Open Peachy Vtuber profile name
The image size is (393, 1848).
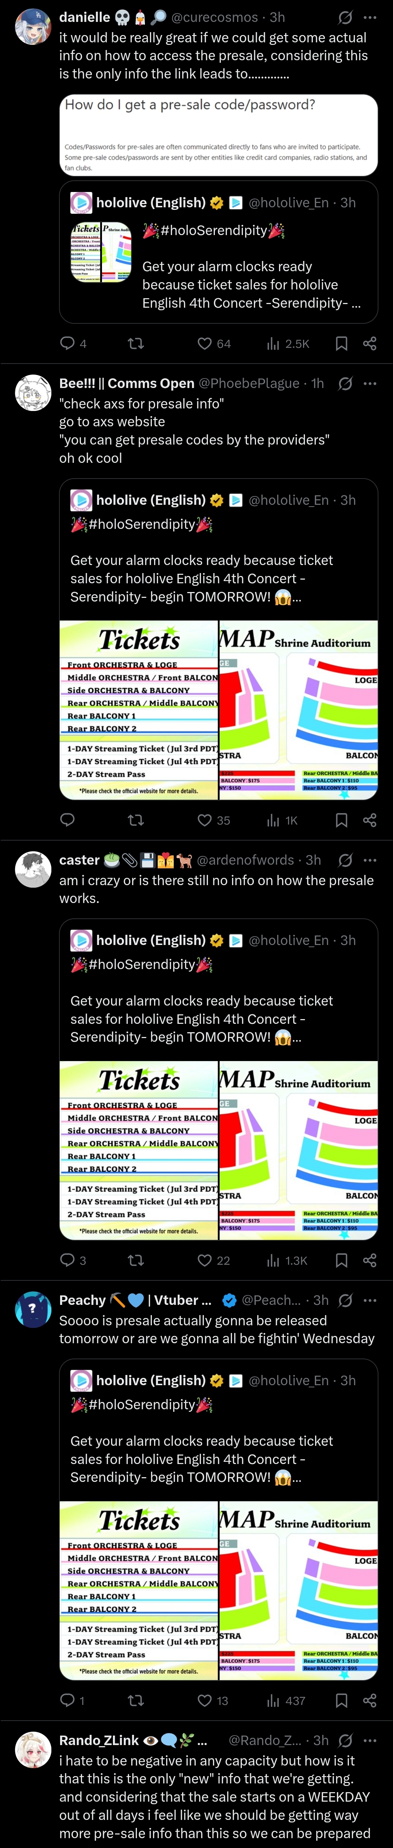(x=135, y=1300)
